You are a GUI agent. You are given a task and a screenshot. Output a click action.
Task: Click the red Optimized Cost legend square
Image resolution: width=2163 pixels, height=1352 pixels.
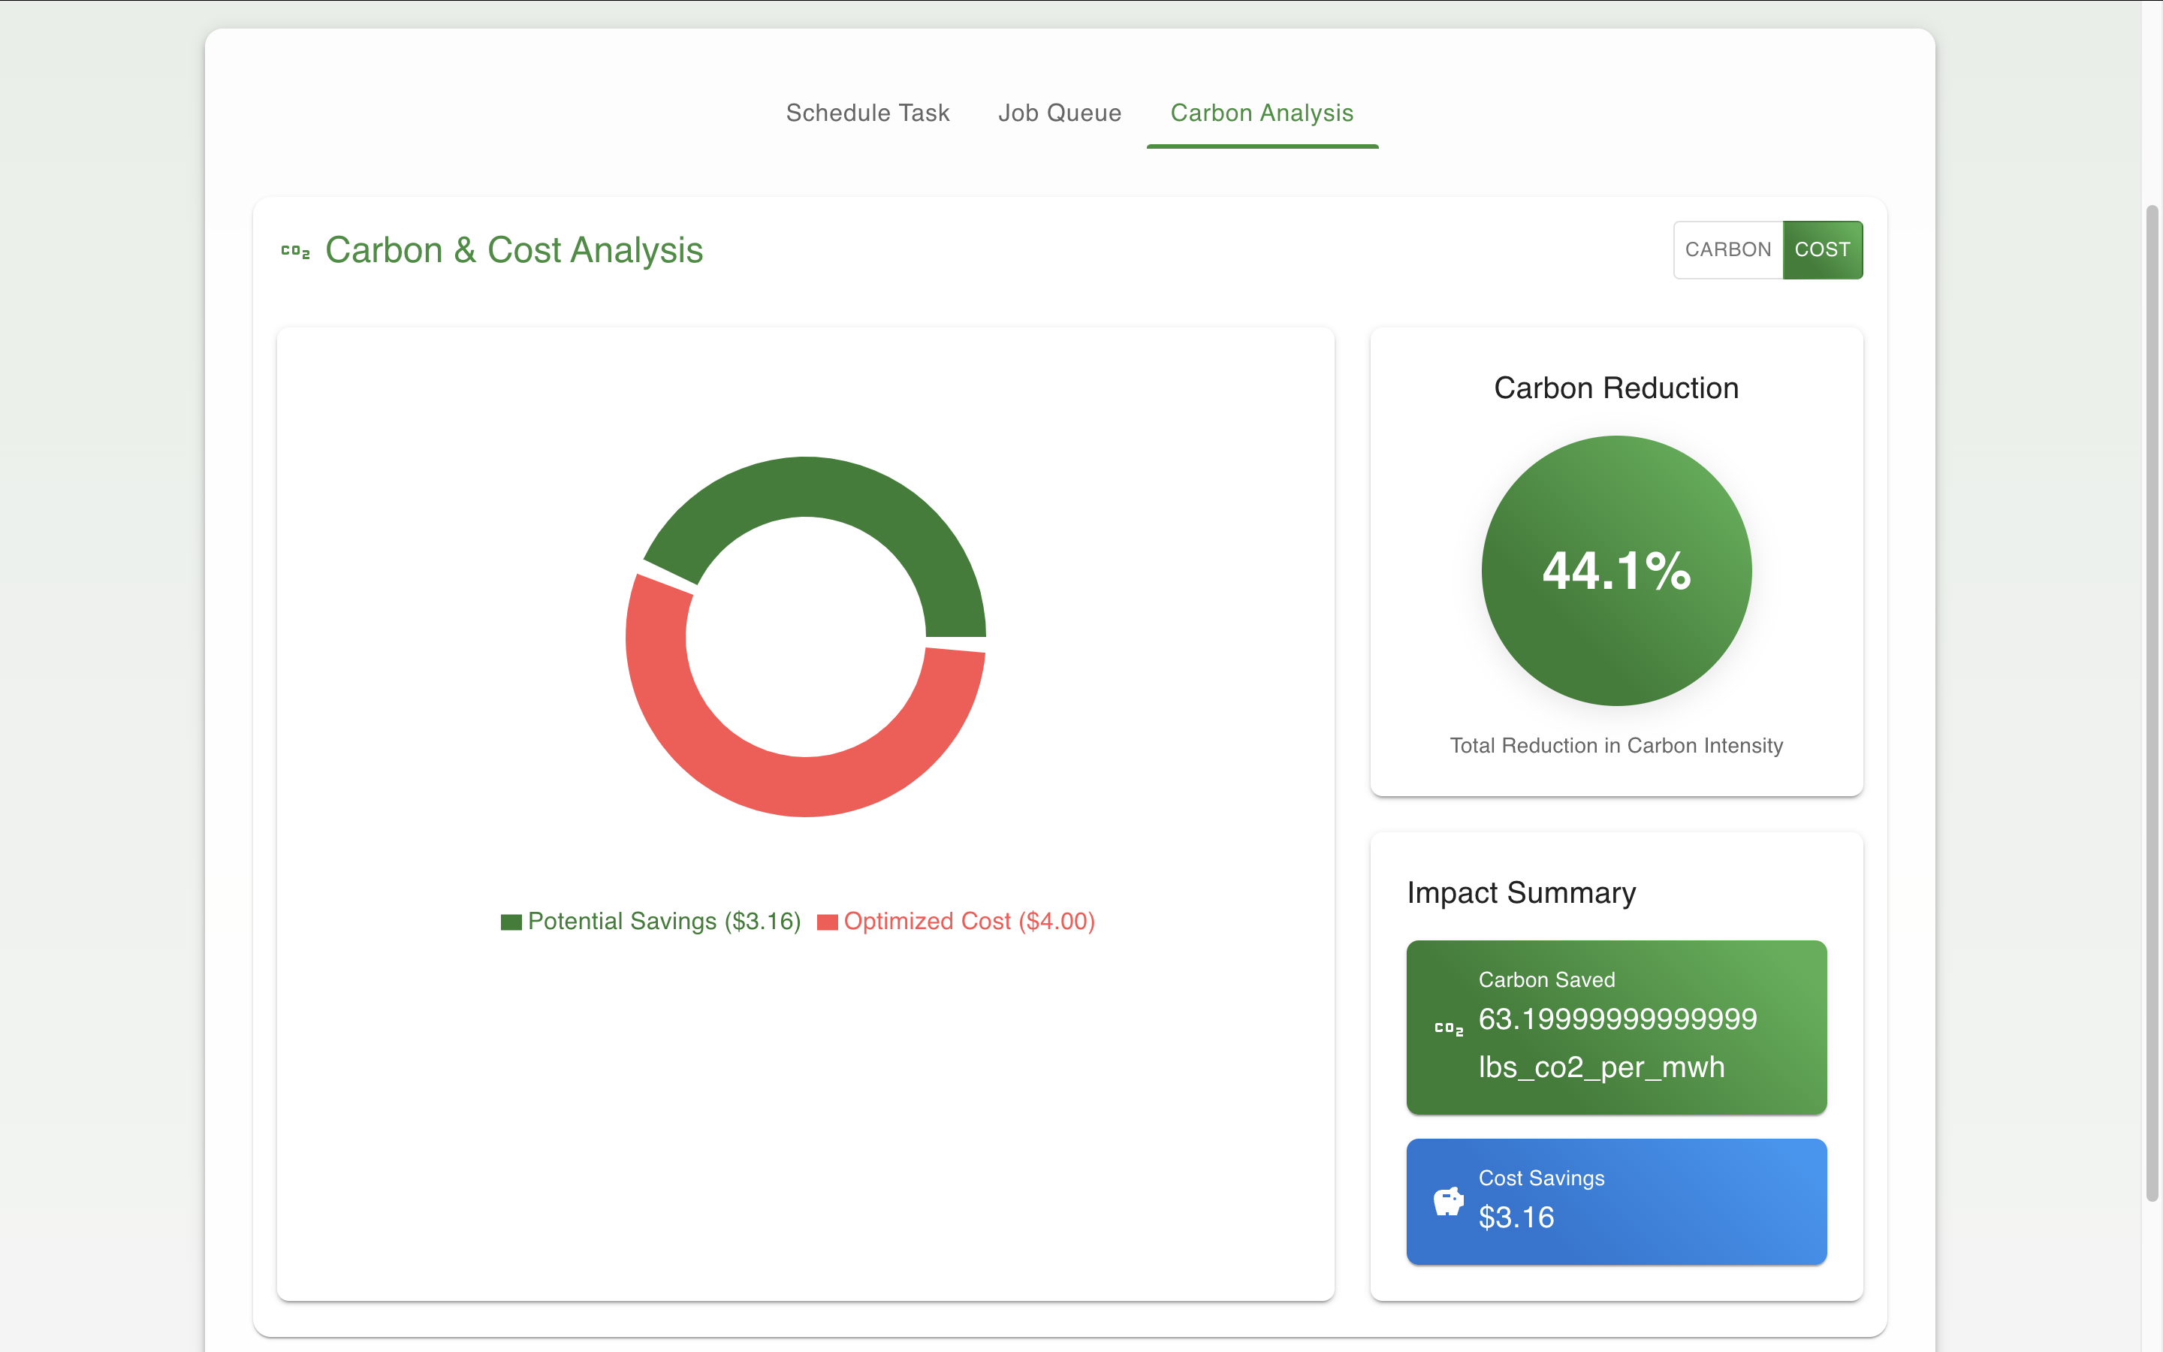[x=827, y=922]
